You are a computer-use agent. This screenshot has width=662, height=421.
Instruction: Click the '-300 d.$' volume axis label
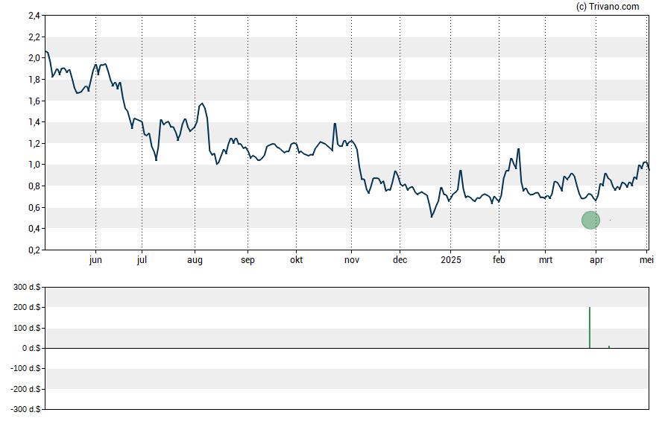pyautogui.click(x=26, y=409)
